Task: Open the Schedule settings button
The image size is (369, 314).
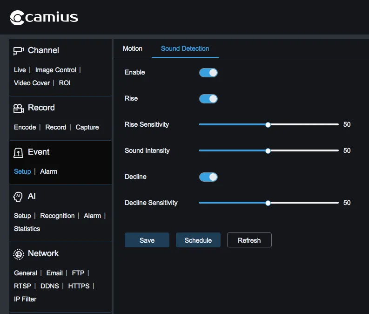Action: [x=198, y=240]
